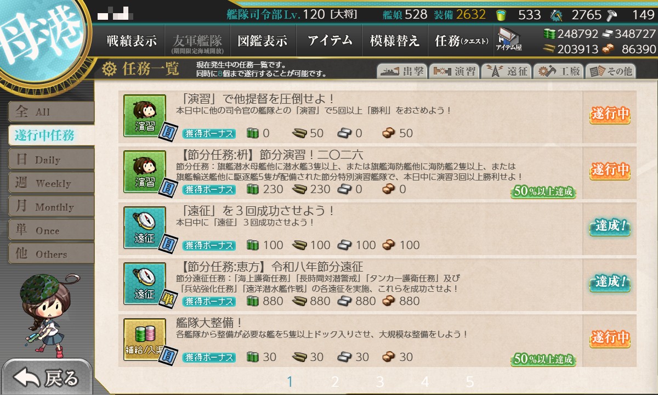658x395 pixels.
Task: Open the アイテム屋 shop icon
Action: click(x=509, y=40)
